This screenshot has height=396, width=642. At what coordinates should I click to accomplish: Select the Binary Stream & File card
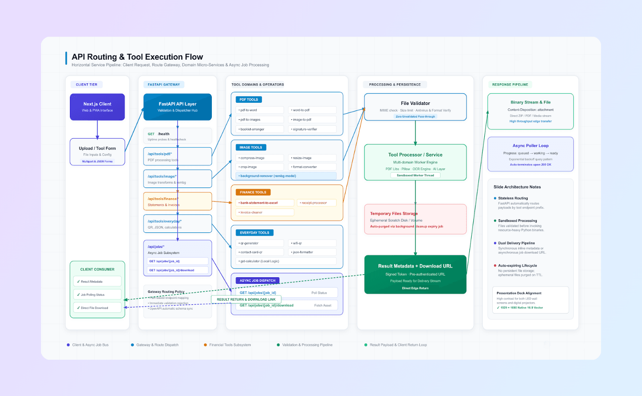[531, 111]
